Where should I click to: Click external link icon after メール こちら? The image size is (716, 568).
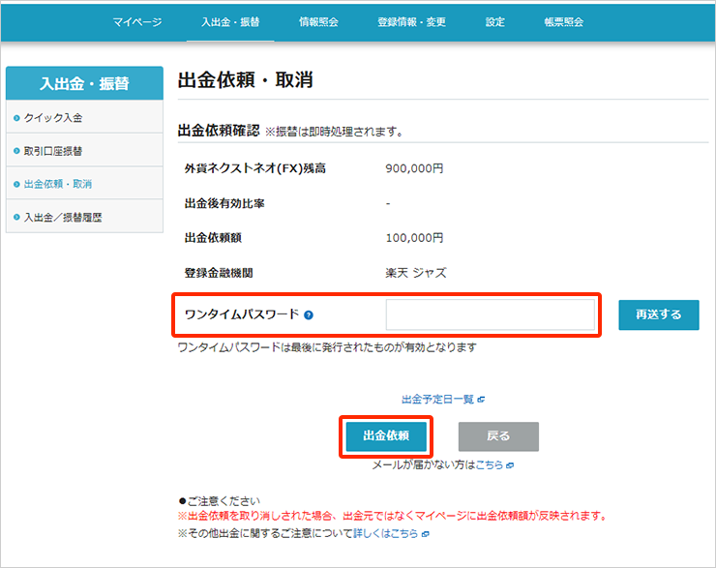click(510, 465)
